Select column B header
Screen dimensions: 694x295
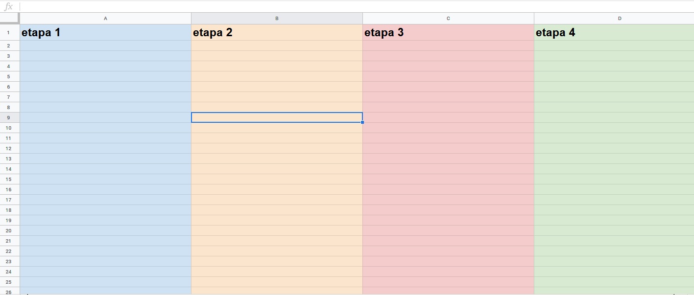click(277, 19)
